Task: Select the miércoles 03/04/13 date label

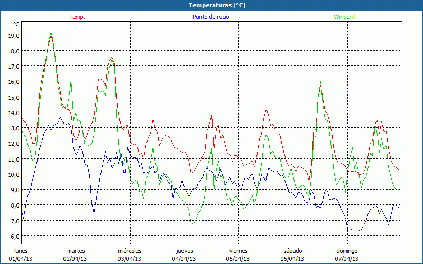Action: [130, 254]
